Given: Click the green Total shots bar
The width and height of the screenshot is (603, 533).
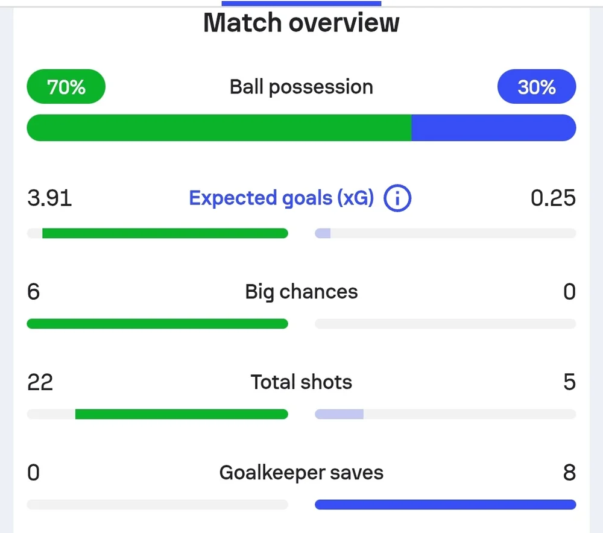Looking at the screenshot, I should click(x=182, y=414).
